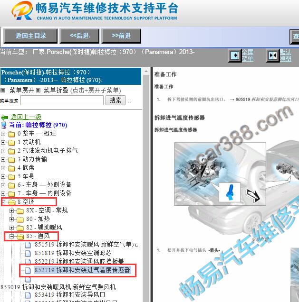
Task: Click the folder icon for 1 发动机
Action: click(11, 143)
